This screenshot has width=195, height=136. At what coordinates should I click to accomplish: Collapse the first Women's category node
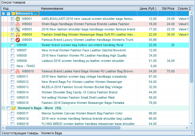coord(3,14)
